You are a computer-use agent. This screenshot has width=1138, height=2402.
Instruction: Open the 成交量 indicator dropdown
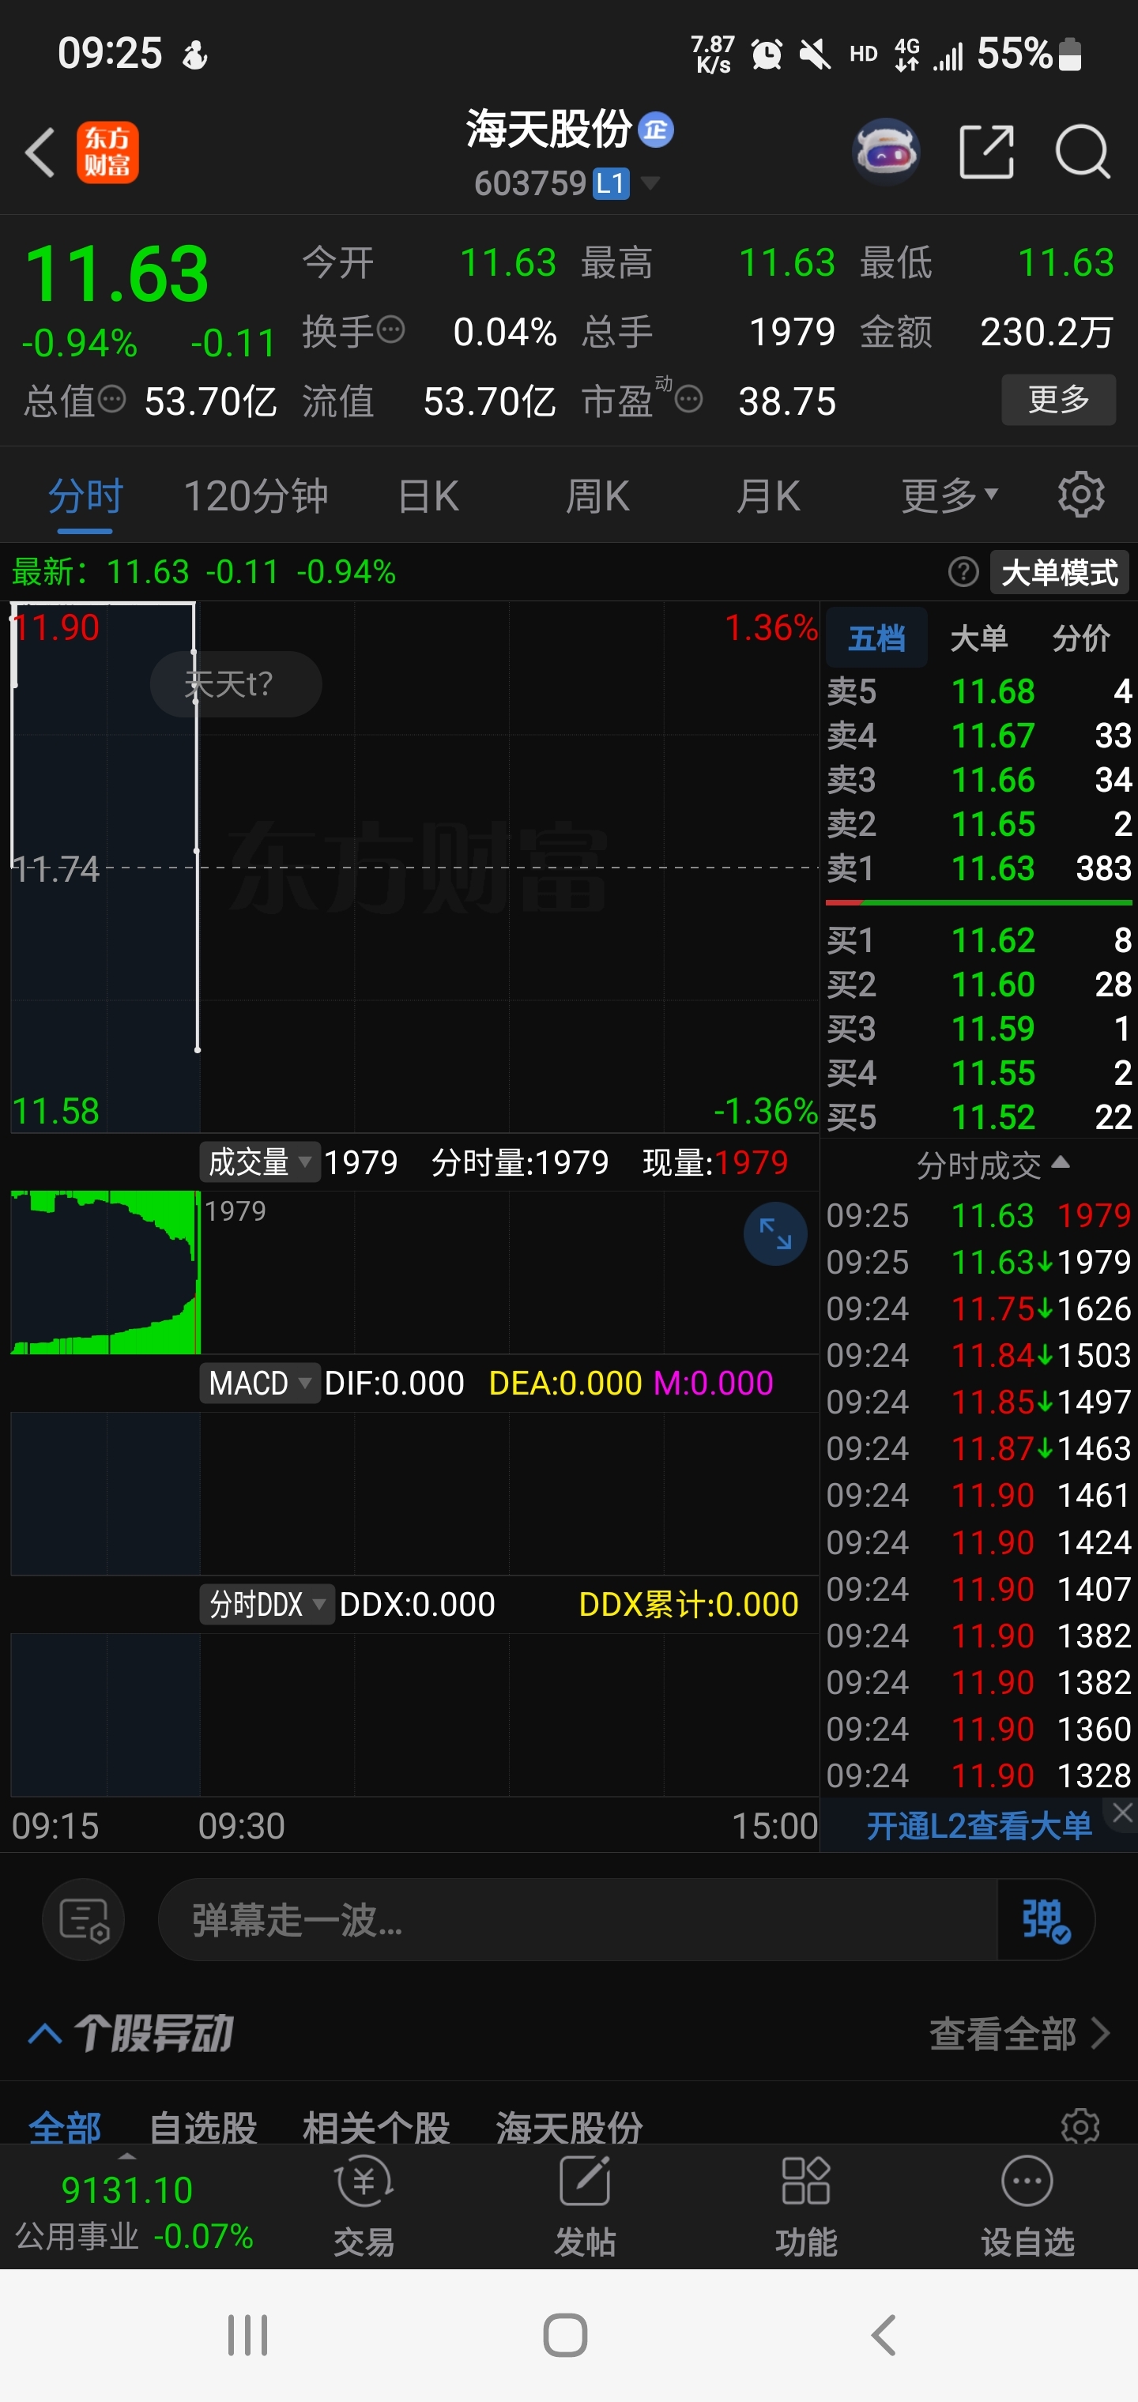coord(259,1161)
